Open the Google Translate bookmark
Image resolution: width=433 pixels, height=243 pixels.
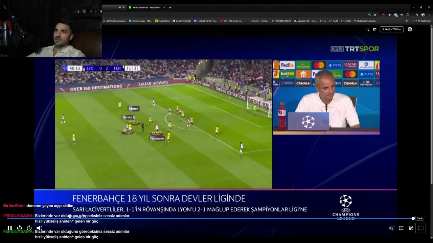[x=182, y=21]
